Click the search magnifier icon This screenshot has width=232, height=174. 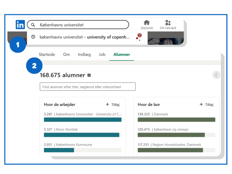point(33,25)
